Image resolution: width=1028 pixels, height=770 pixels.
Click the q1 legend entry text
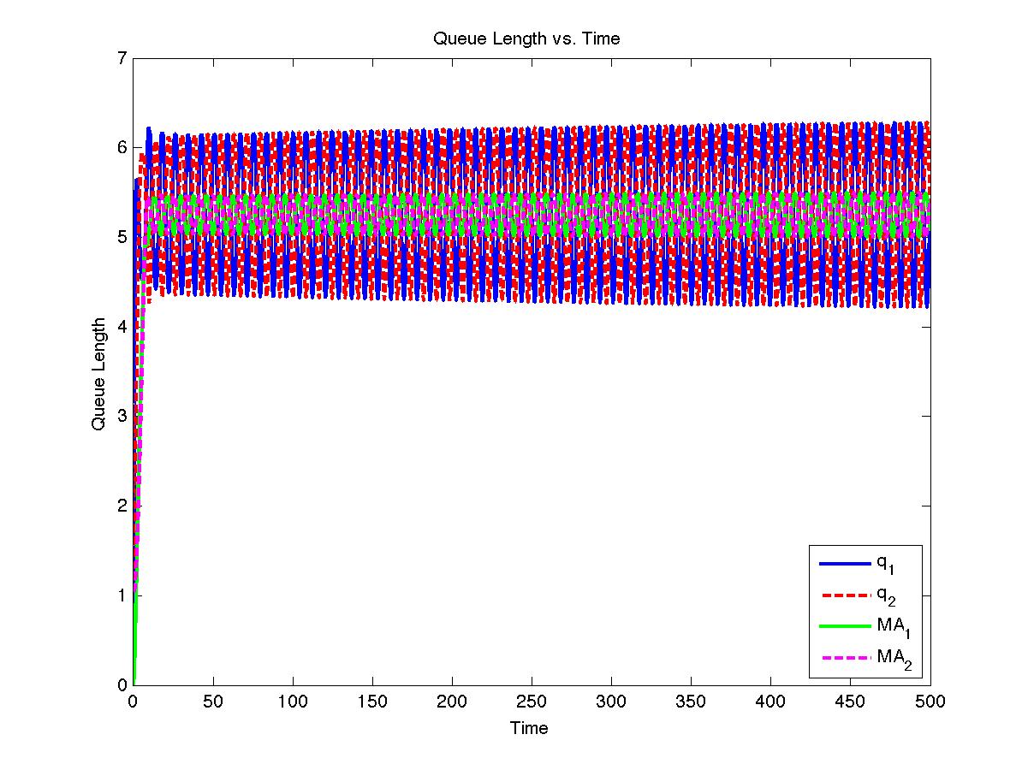tap(884, 564)
